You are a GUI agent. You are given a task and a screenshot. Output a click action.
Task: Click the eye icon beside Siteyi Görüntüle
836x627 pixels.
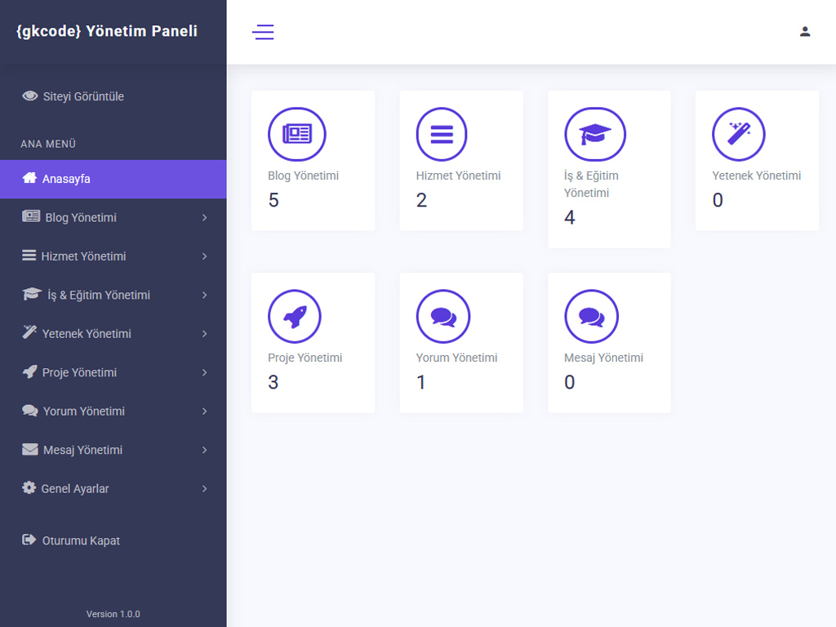click(30, 96)
